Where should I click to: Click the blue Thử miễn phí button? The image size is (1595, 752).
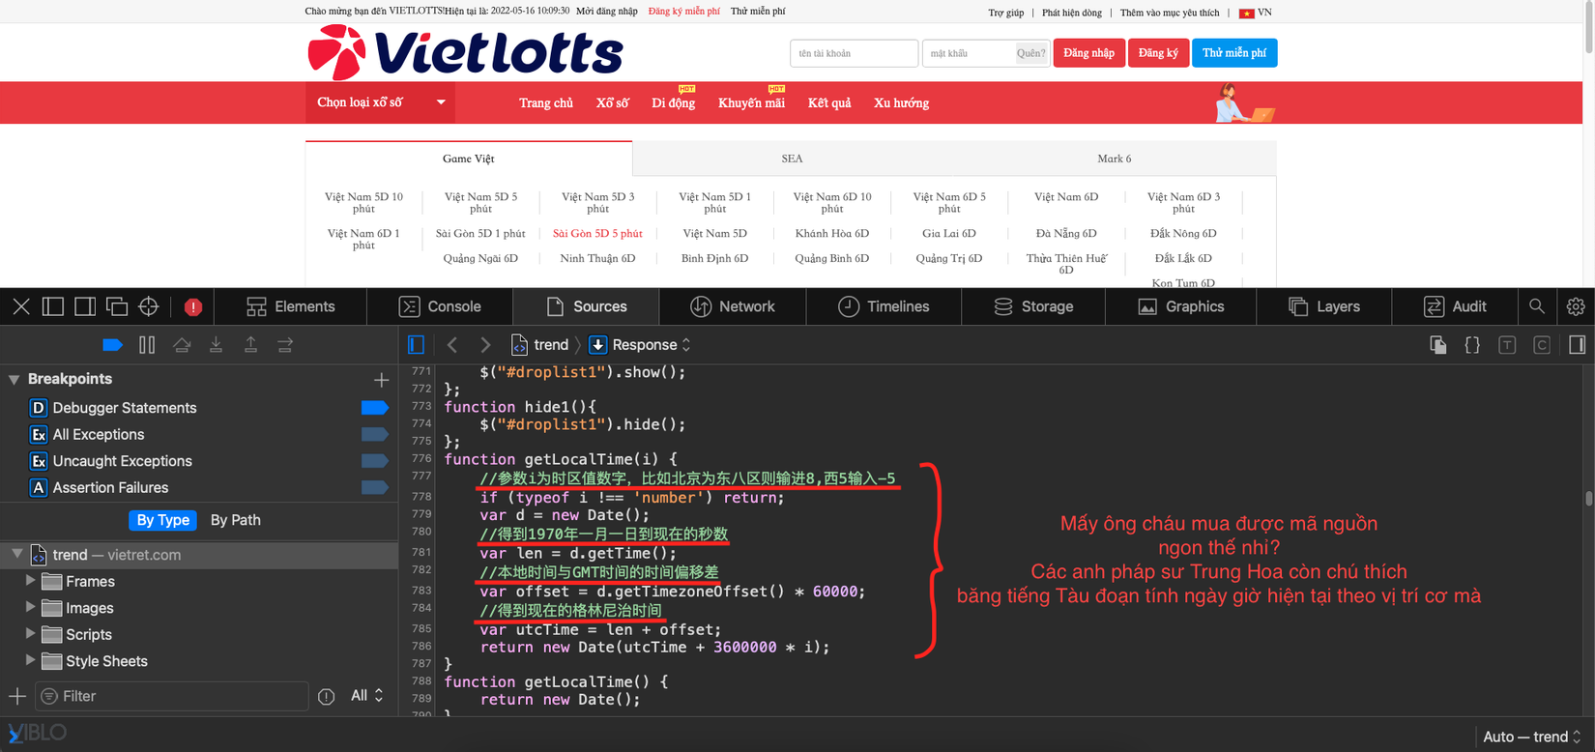coord(1234,53)
